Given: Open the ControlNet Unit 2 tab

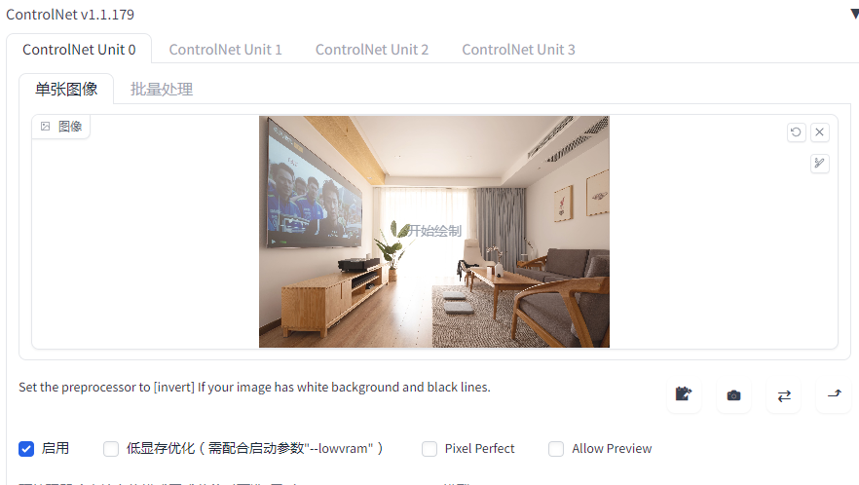Looking at the screenshot, I should (x=371, y=50).
